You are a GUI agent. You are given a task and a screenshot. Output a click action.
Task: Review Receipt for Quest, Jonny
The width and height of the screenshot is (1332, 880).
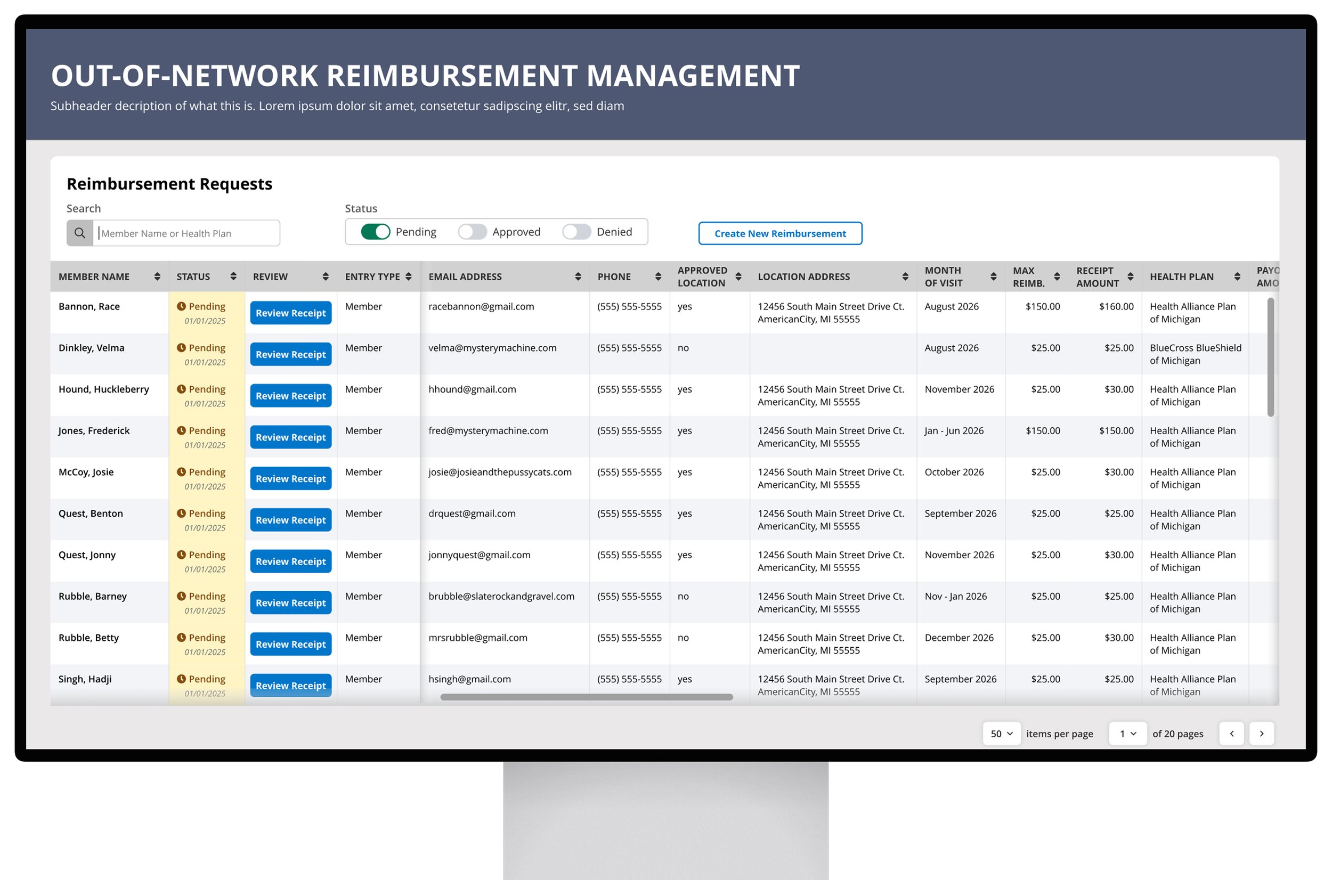pyautogui.click(x=291, y=561)
